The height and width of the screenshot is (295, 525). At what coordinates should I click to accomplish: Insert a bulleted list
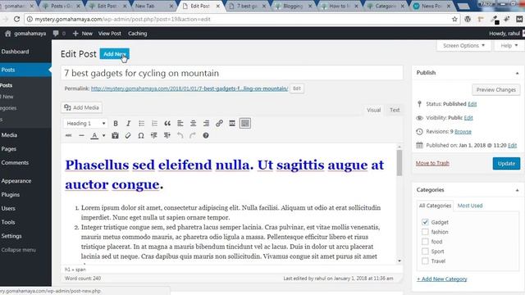click(x=141, y=124)
